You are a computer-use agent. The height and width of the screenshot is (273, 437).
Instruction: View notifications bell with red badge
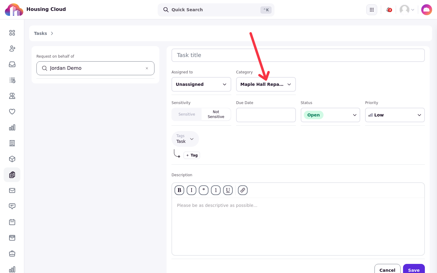(x=389, y=10)
